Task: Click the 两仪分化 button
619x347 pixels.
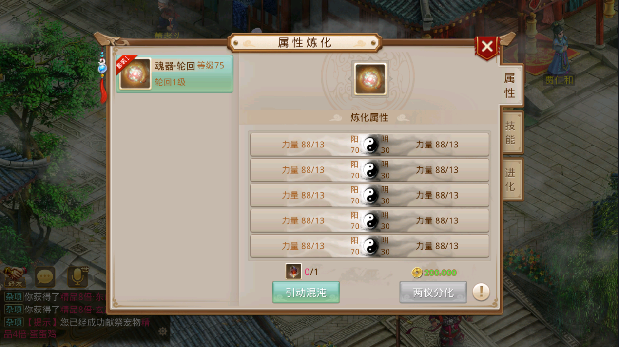Action: tap(433, 292)
